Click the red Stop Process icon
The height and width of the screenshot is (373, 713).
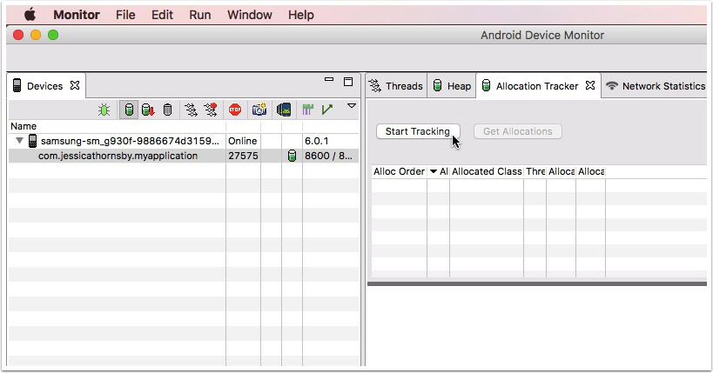point(235,110)
